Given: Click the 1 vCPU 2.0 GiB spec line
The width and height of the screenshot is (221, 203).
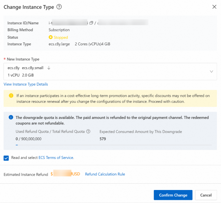Looking at the screenshot, I should click(x=21, y=75).
